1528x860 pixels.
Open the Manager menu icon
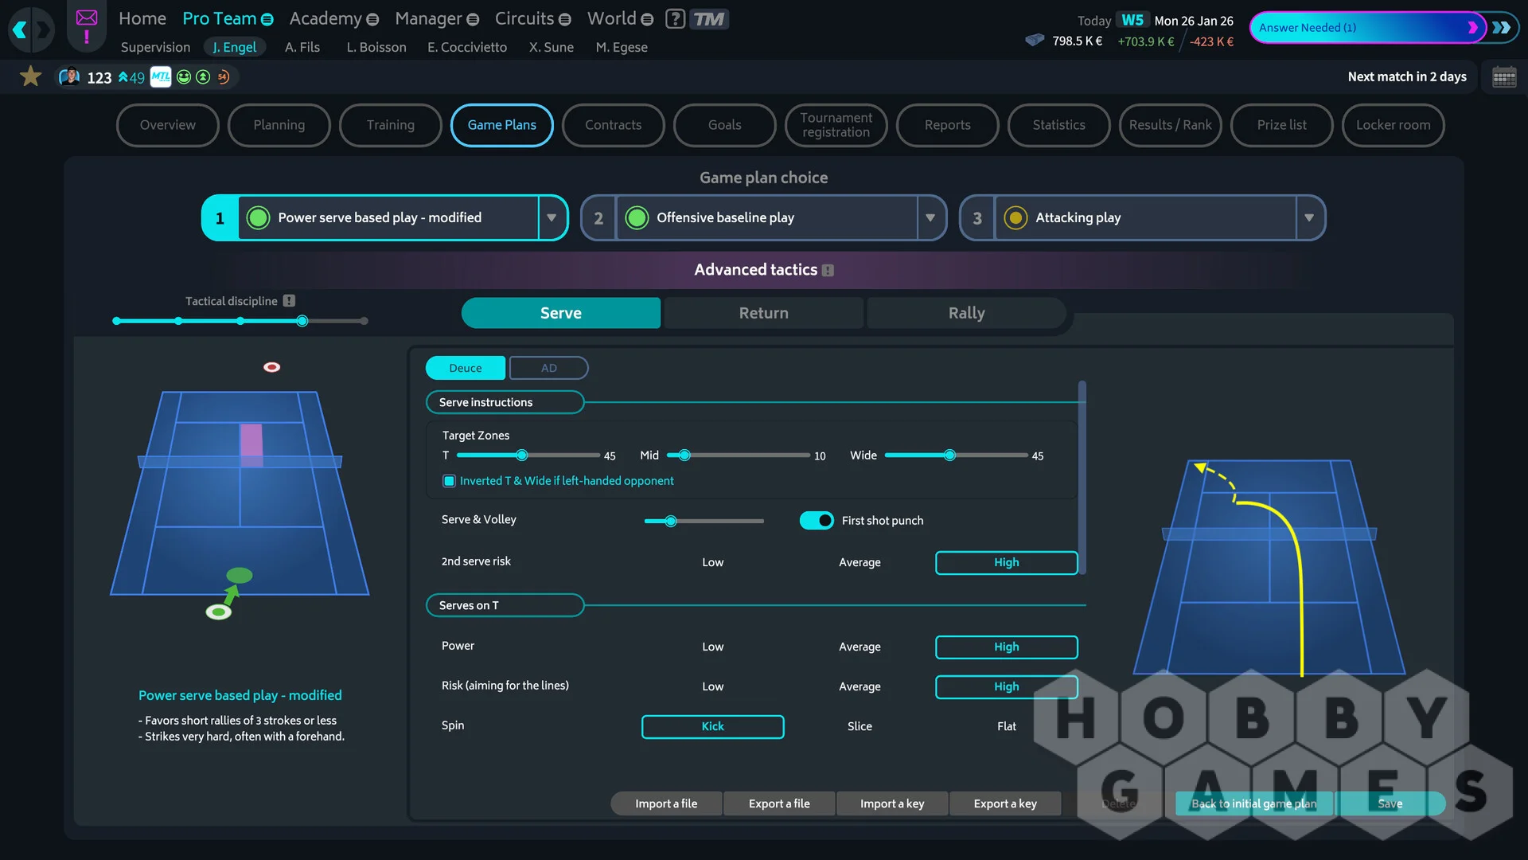click(473, 19)
